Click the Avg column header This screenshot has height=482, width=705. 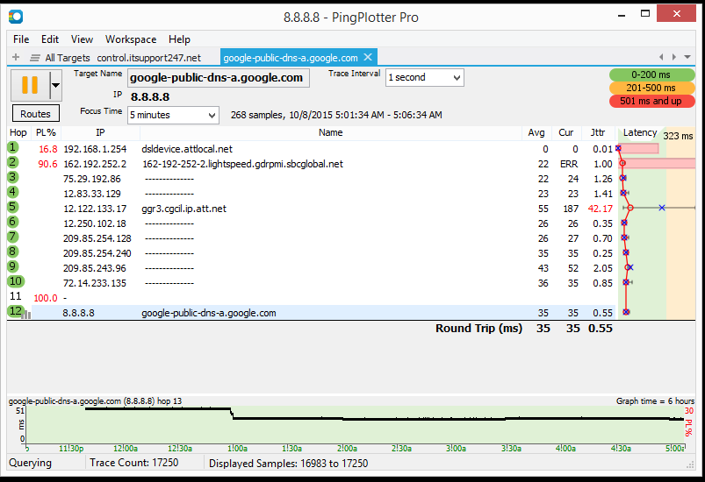click(x=536, y=133)
